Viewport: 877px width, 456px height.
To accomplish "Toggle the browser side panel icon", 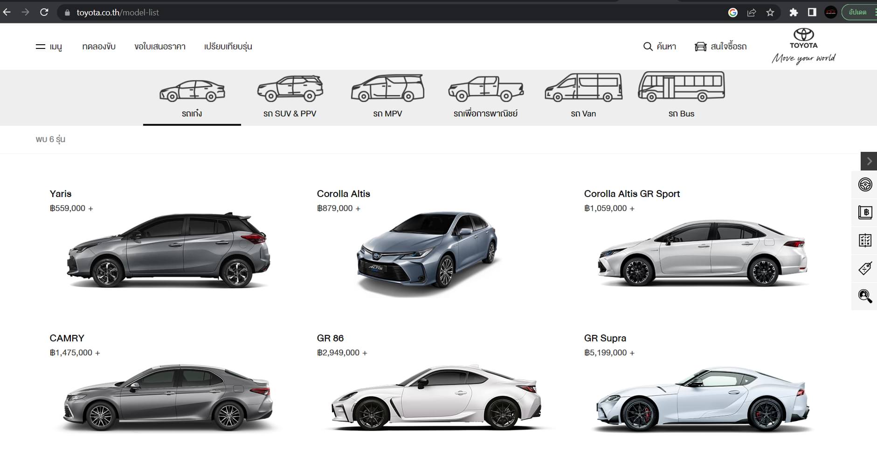I will [812, 13].
